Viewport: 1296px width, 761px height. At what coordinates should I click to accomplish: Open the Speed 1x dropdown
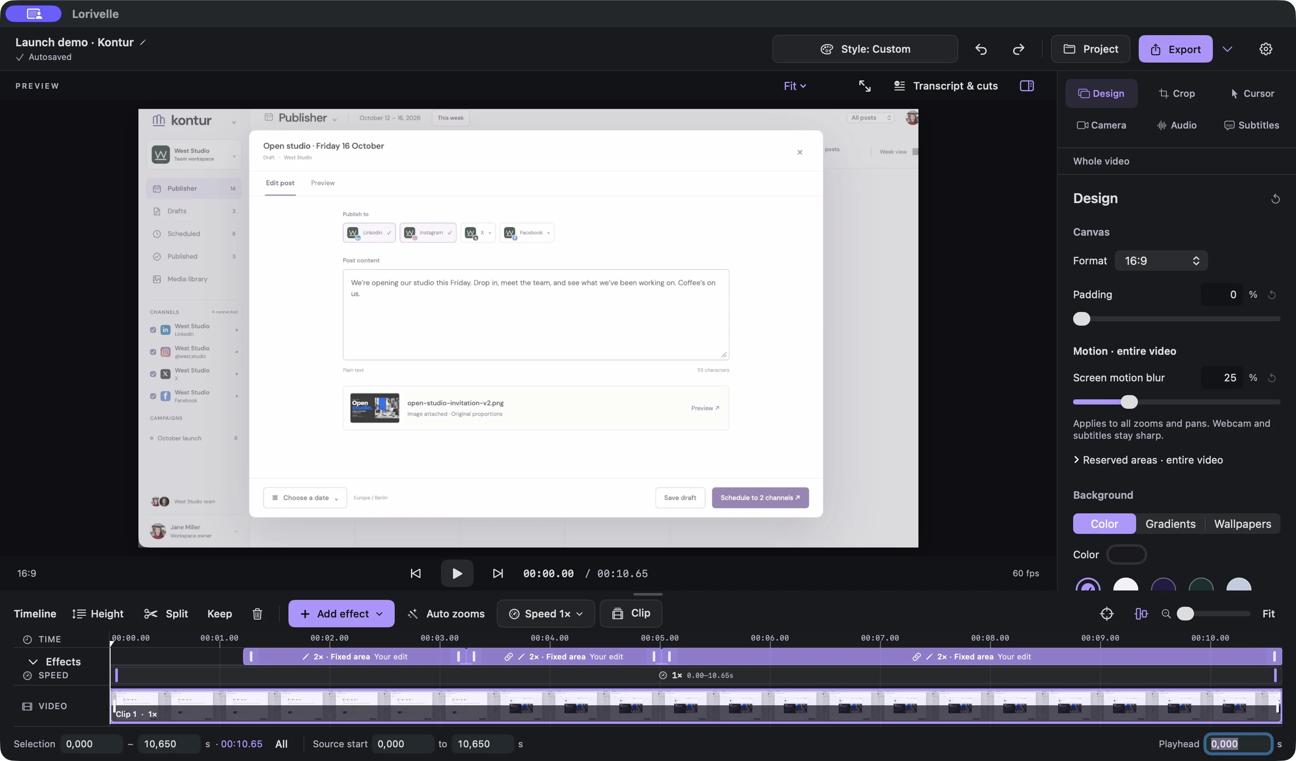tap(546, 614)
